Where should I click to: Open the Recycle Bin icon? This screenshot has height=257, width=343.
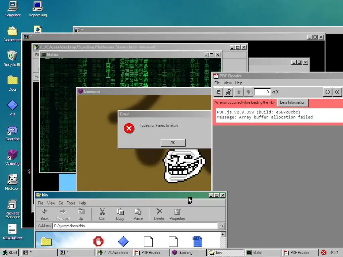point(12,59)
